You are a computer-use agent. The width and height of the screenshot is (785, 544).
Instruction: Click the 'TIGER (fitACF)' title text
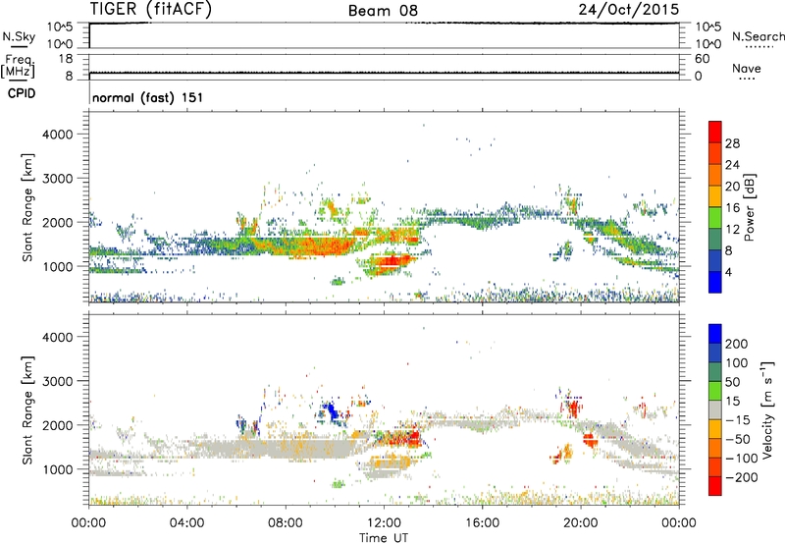(x=151, y=9)
